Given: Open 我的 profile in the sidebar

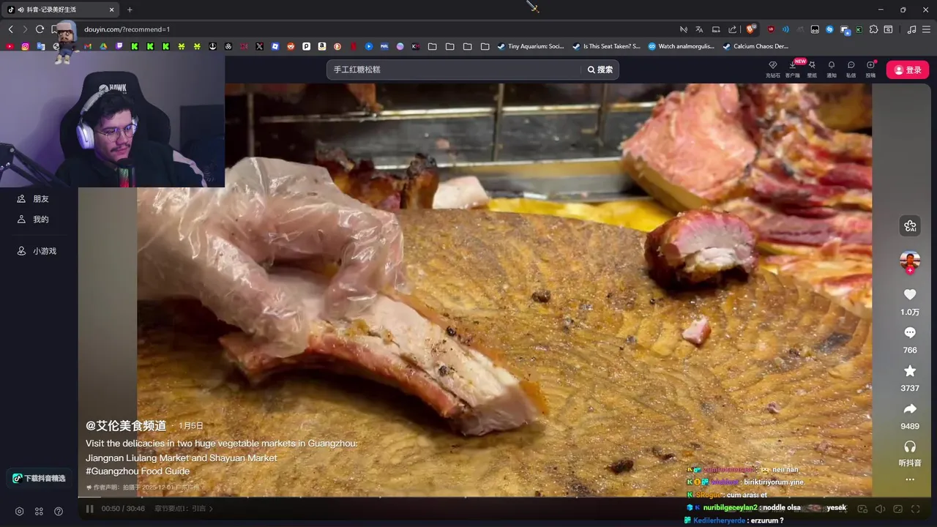Looking at the screenshot, I should click(x=34, y=220).
